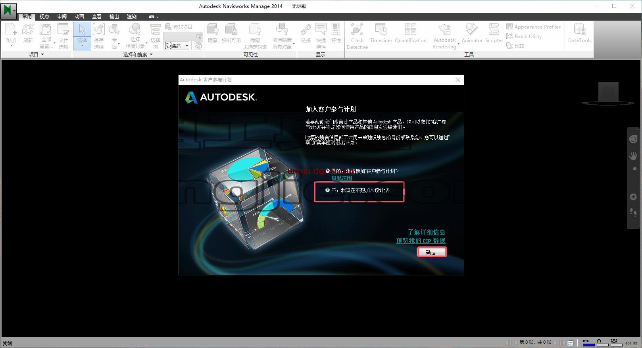
Task: Expand the Reset All (全部重置) dropdown arrow
Action: (x=54, y=43)
